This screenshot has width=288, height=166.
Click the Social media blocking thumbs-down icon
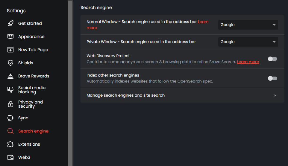click(10, 90)
